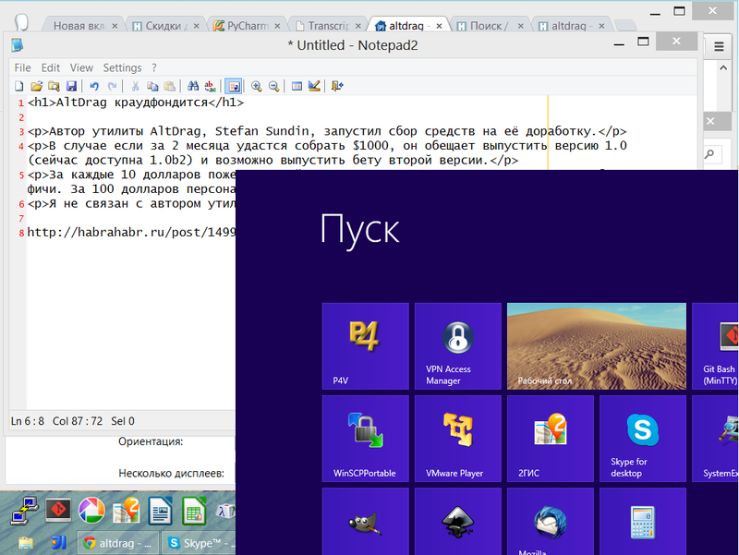The image size is (739, 555).
Task: Open the Settings menu
Action: tap(122, 67)
